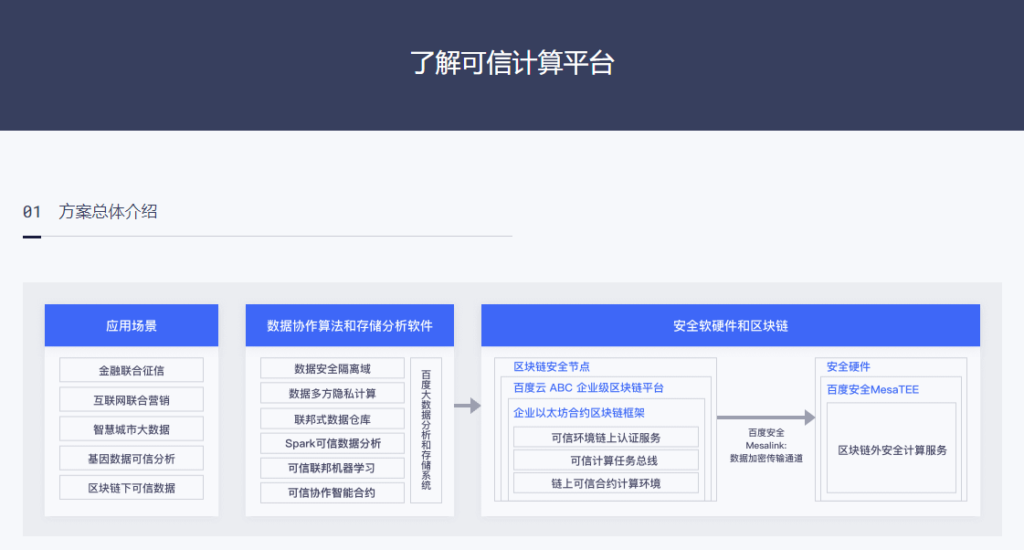Select the 可信计算任务总线 box
Image resolution: width=1024 pixels, height=550 pixels.
[x=606, y=460]
